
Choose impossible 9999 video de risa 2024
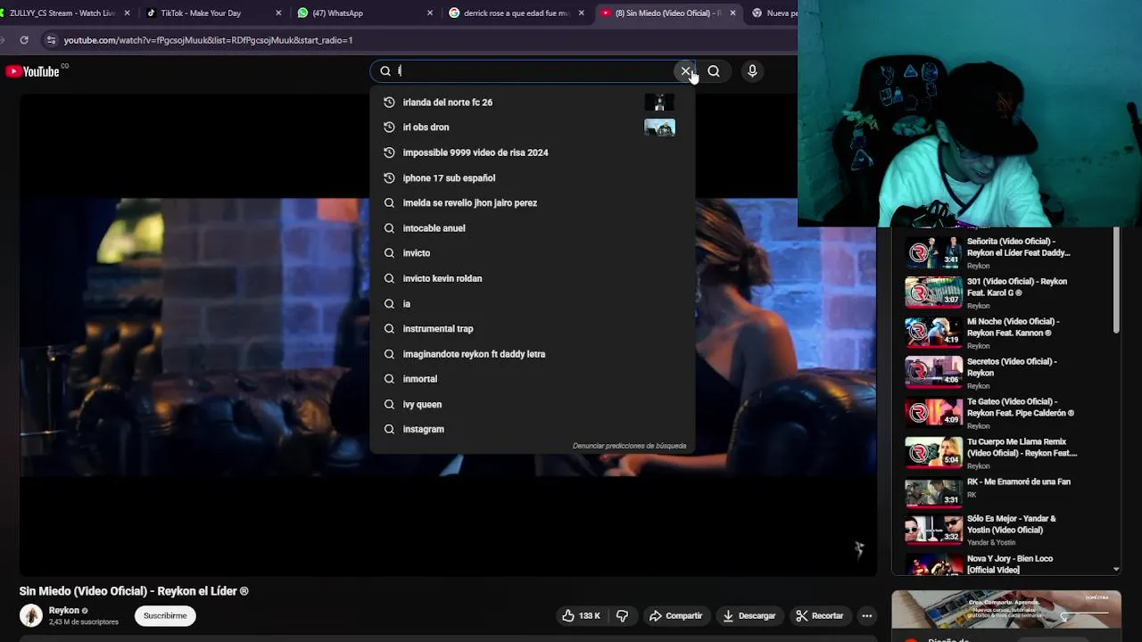533,152
